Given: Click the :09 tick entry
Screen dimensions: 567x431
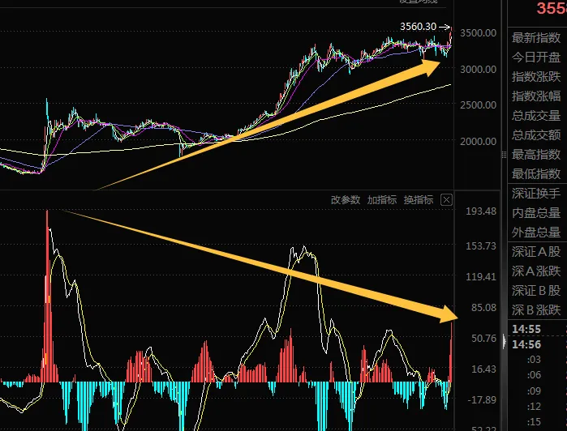Looking at the screenshot, I should (534, 391).
